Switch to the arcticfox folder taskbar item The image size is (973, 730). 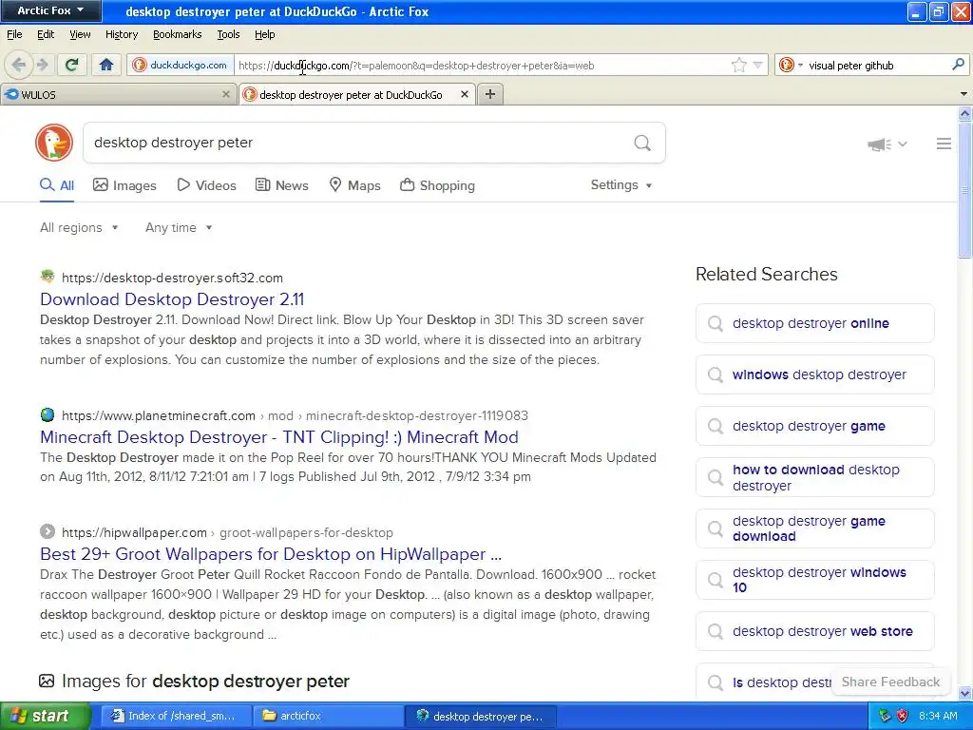pos(329,716)
